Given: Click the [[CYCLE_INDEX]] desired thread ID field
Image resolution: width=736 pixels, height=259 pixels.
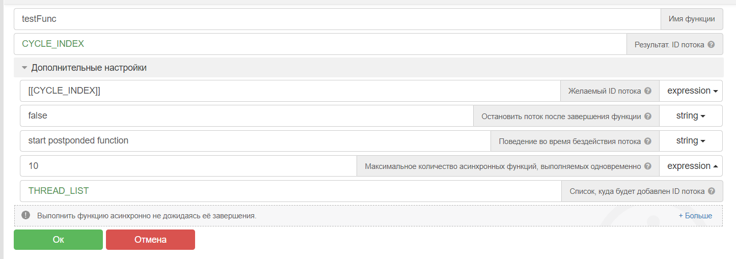Looking at the screenshot, I should click(x=290, y=91).
